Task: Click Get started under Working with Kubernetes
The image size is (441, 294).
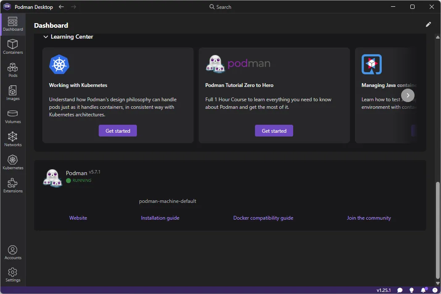Action: click(118, 131)
